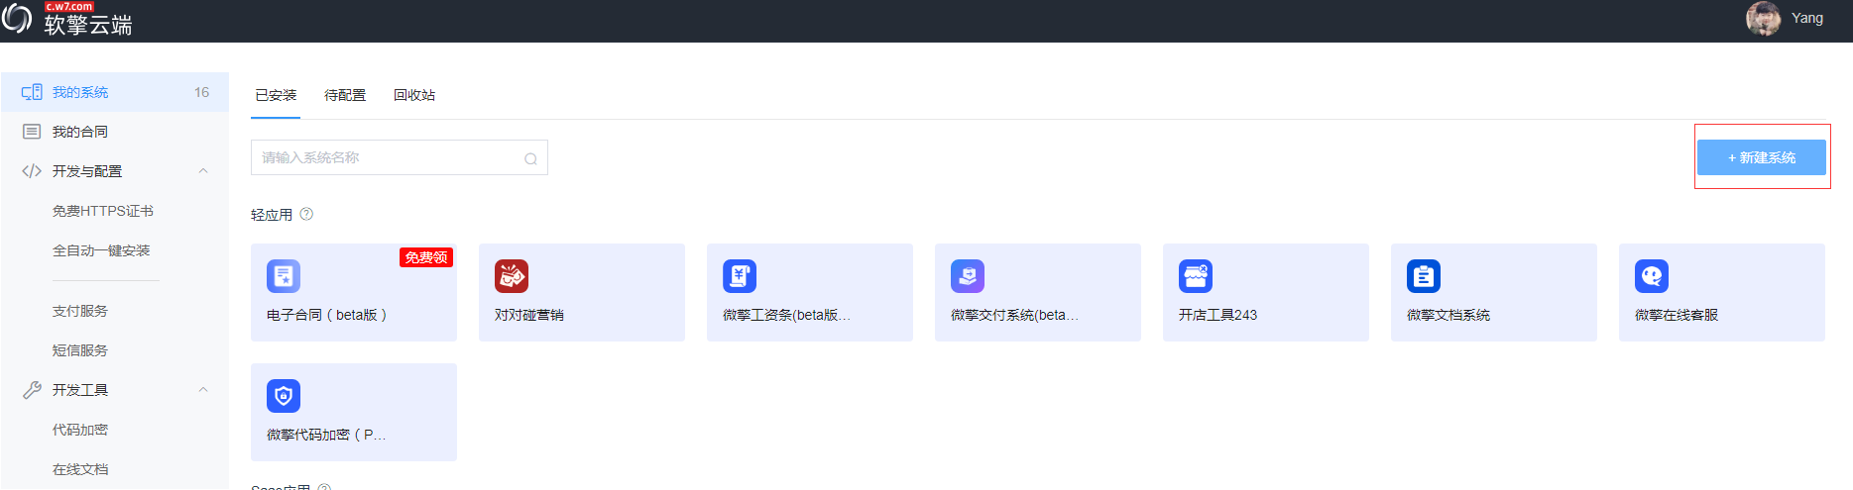Click the 微擎文档系统 label

coord(1448,315)
